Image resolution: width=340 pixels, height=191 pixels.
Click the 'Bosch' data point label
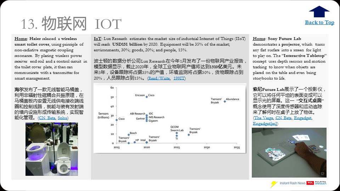coord(133,133)
